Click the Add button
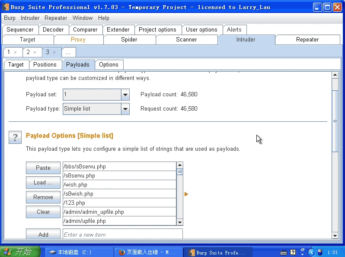The width and height of the screenshot is (345, 257). [x=43, y=234]
